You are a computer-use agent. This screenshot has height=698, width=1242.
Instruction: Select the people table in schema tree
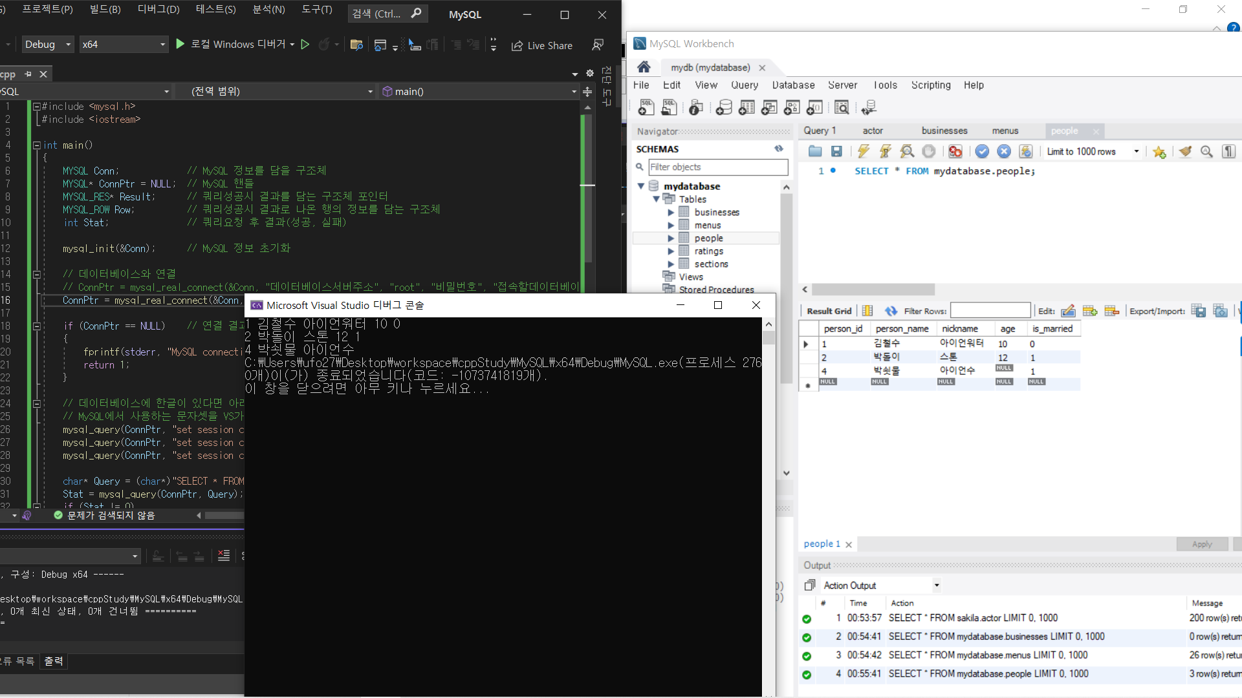(x=708, y=238)
